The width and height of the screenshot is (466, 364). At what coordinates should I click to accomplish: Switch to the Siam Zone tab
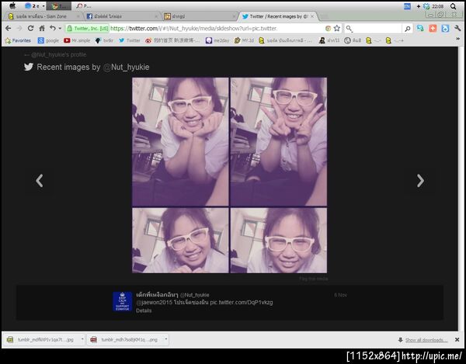pyautogui.click(x=44, y=16)
